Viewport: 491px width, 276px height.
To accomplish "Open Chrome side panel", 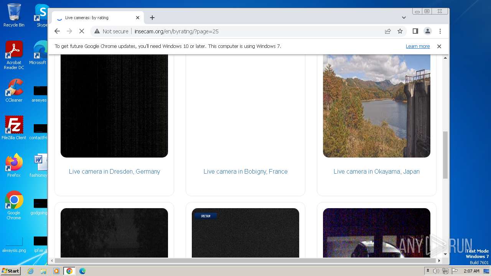I will (415, 31).
